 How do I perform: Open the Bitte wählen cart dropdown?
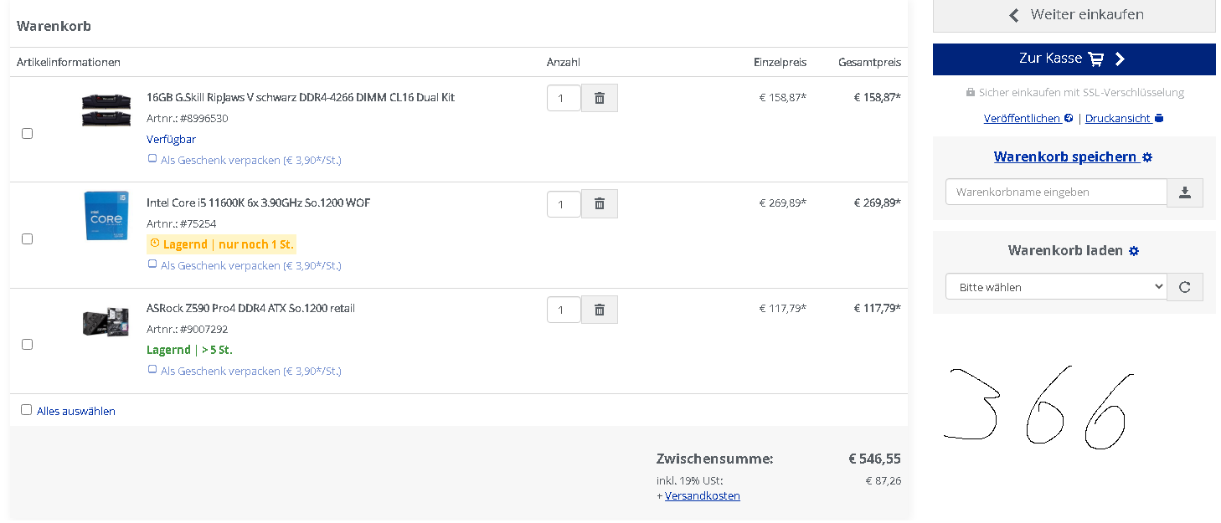coord(1056,286)
